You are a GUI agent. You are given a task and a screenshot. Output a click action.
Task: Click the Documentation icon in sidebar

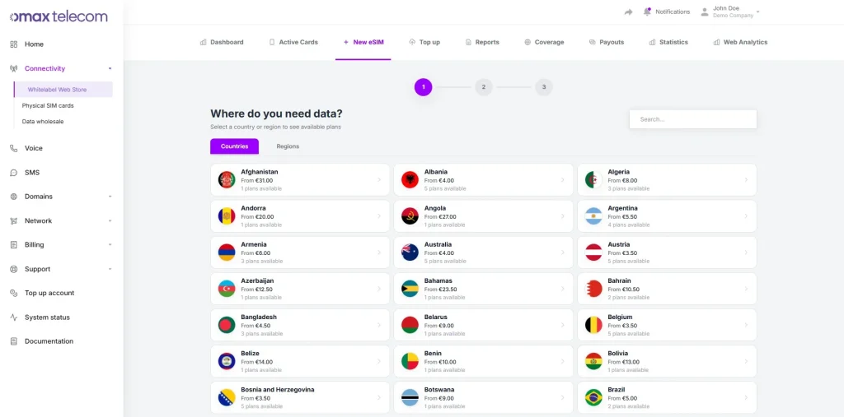14,341
